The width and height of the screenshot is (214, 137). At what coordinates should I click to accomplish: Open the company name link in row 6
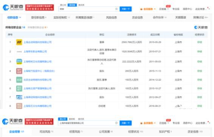tap(37, 89)
